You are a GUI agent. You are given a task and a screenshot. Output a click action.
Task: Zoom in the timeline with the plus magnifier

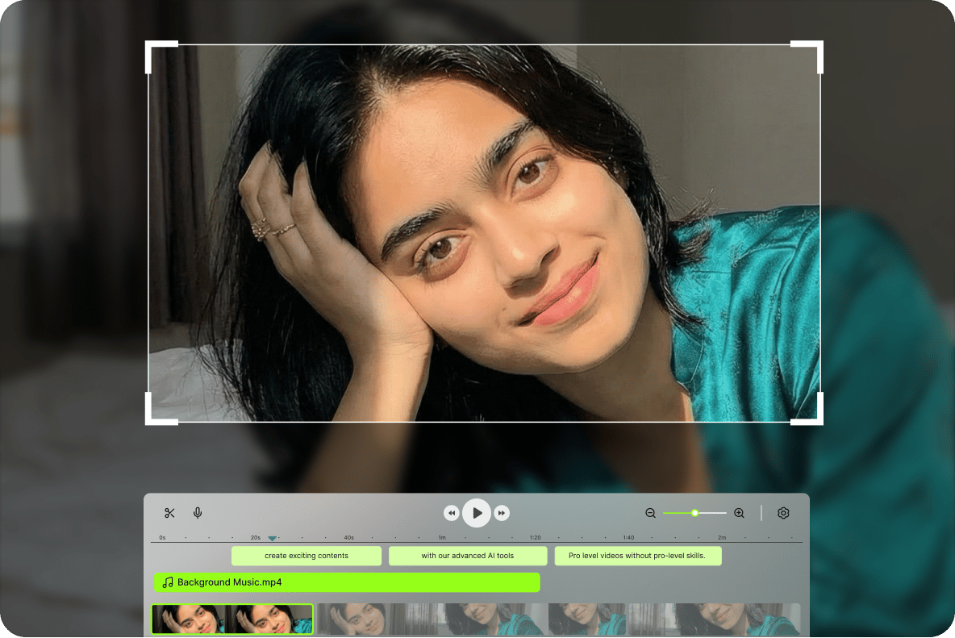(740, 513)
